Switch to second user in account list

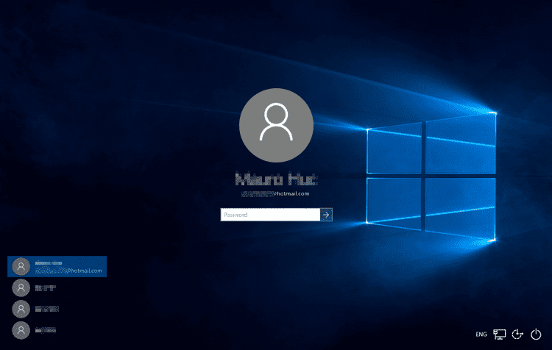pos(34,288)
